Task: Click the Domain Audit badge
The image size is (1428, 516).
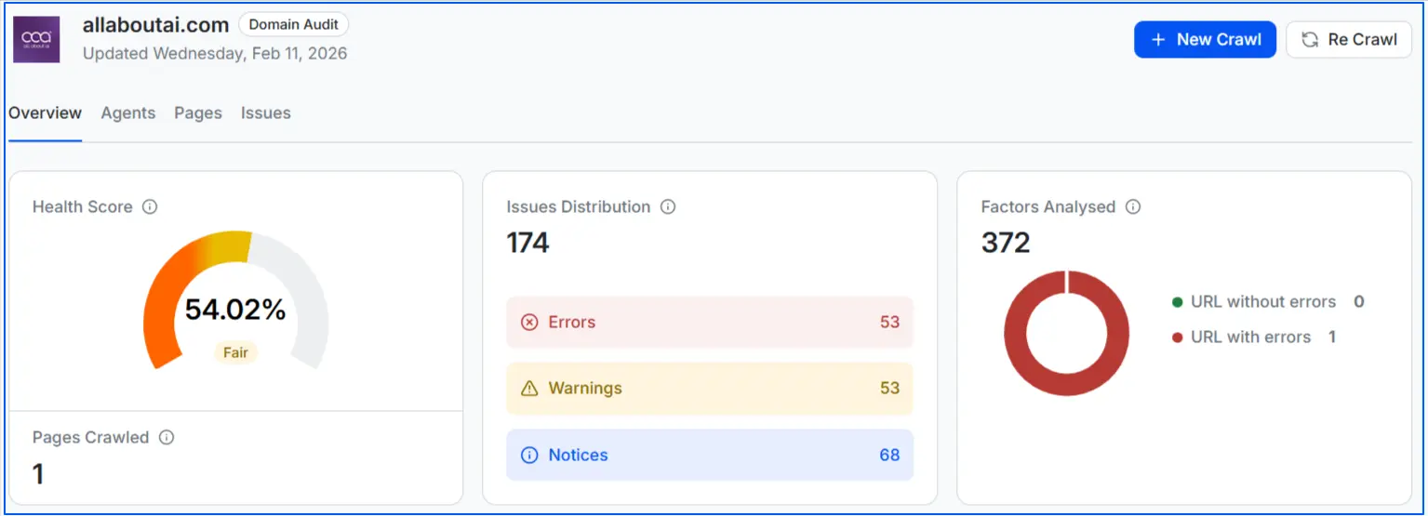Action: [x=294, y=25]
